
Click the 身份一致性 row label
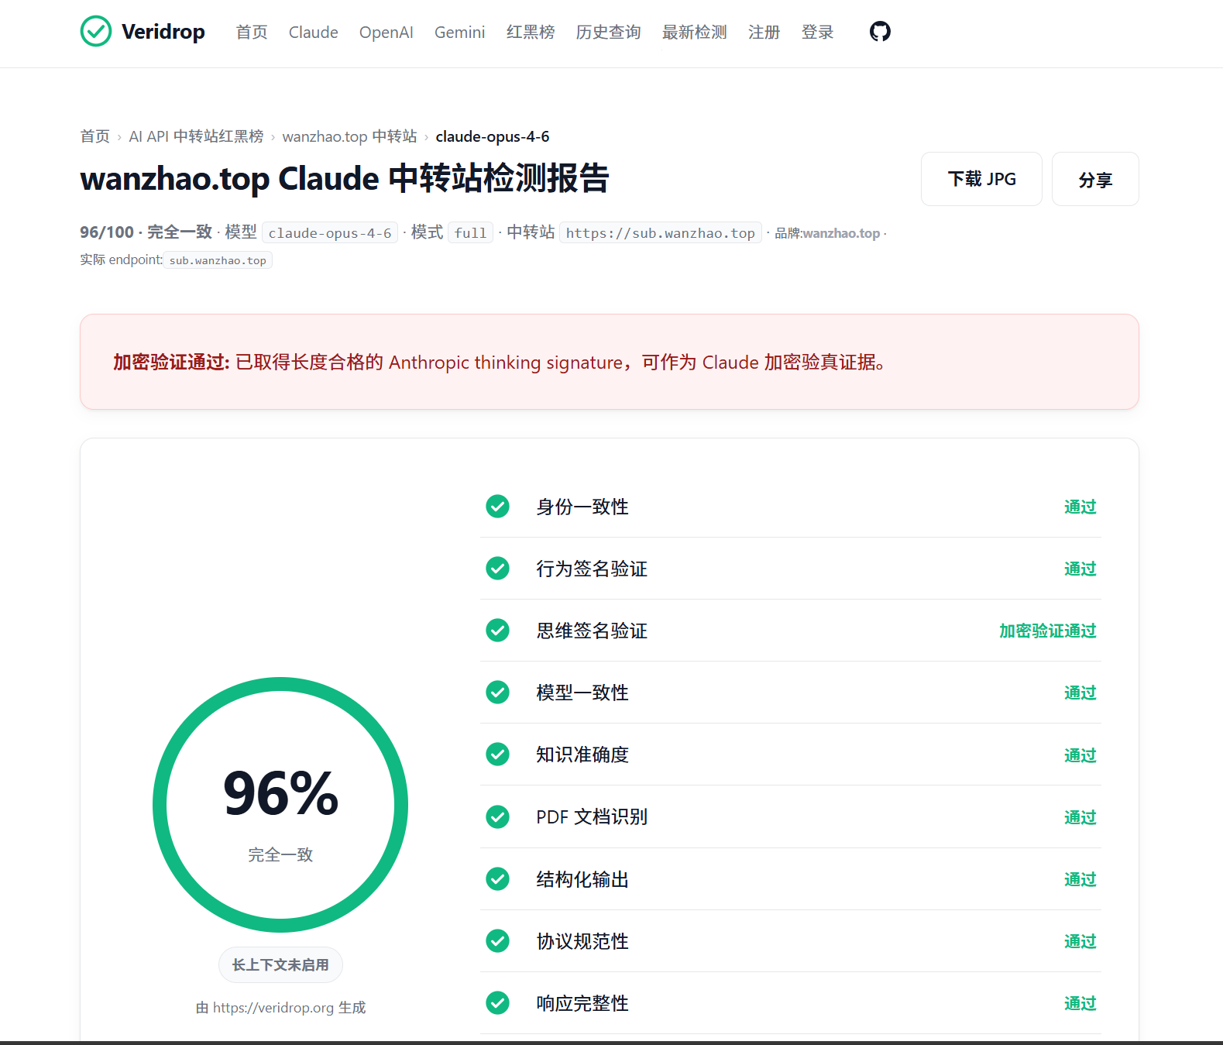point(582,507)
